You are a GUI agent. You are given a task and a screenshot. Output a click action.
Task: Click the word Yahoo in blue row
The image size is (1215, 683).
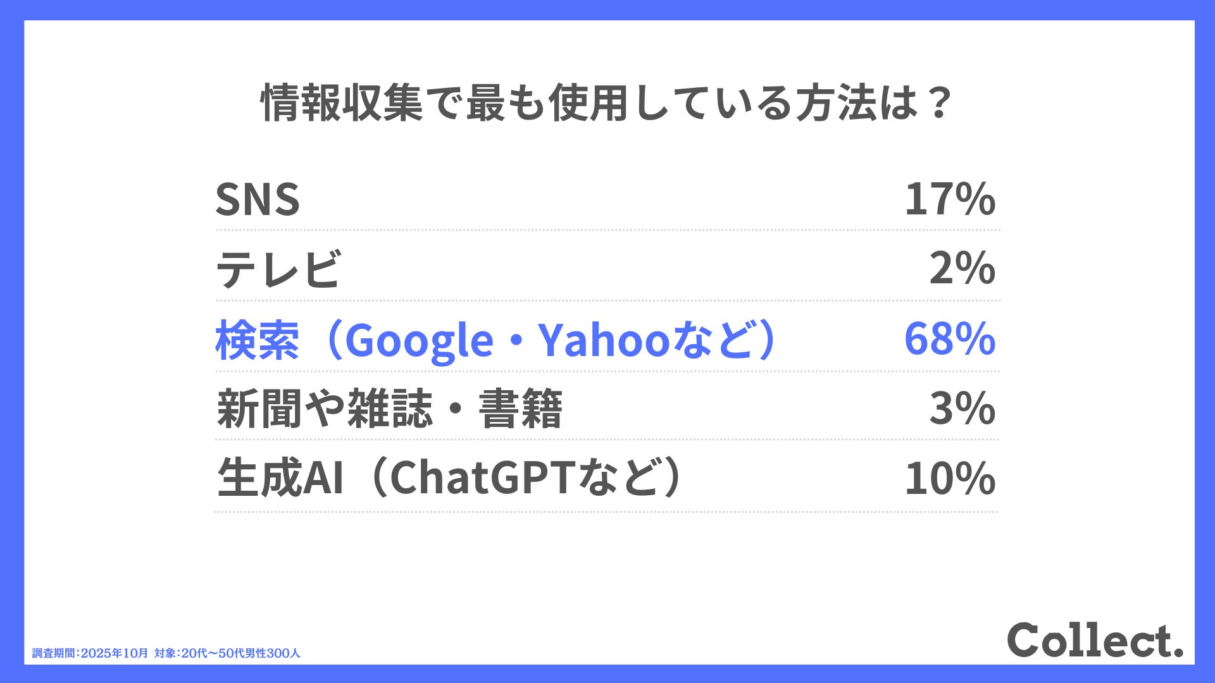click(604, 340)
